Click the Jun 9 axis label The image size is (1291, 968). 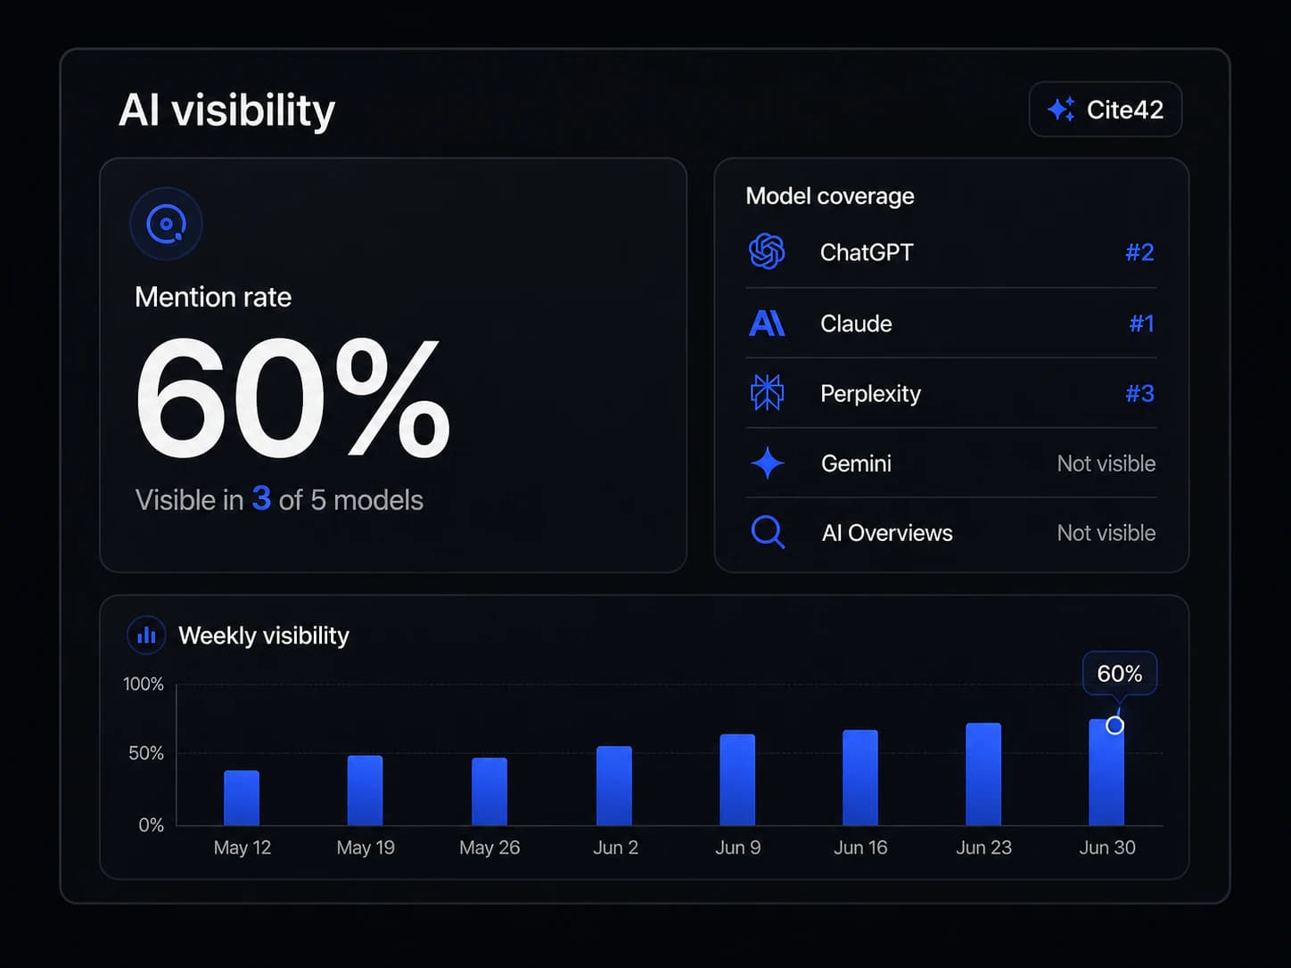pyautogui.click(x=738, y=848)
